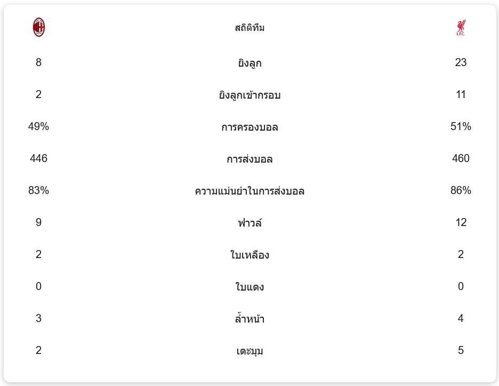The height and width of the screenshot is (386, 499).
Task: Select Milan's 83% pass accuracy value
Action: tap(38, 190)
